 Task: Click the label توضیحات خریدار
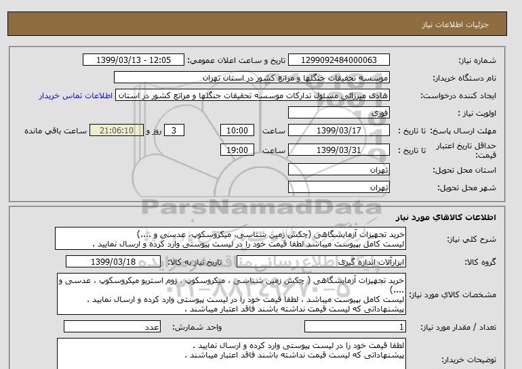[469, 360]
